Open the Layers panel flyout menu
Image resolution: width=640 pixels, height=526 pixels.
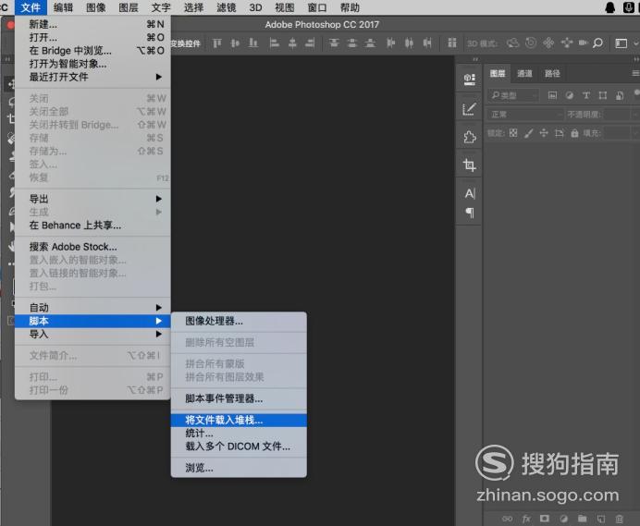point(635,73)
